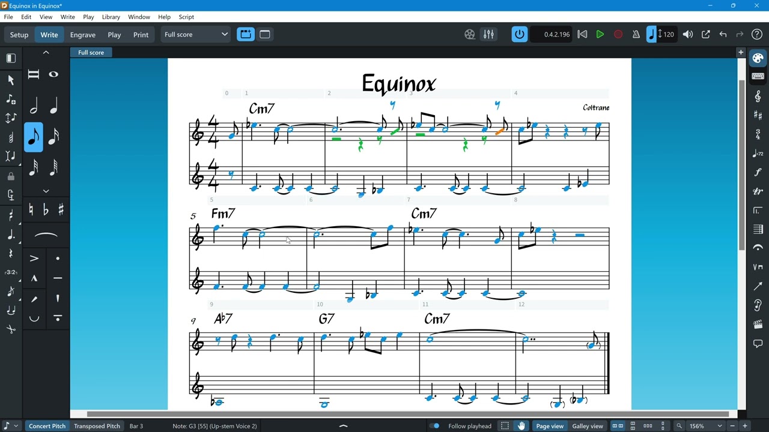Toggle the lock duration padlock
Screen dimensions: 769x432
[11, 176]
